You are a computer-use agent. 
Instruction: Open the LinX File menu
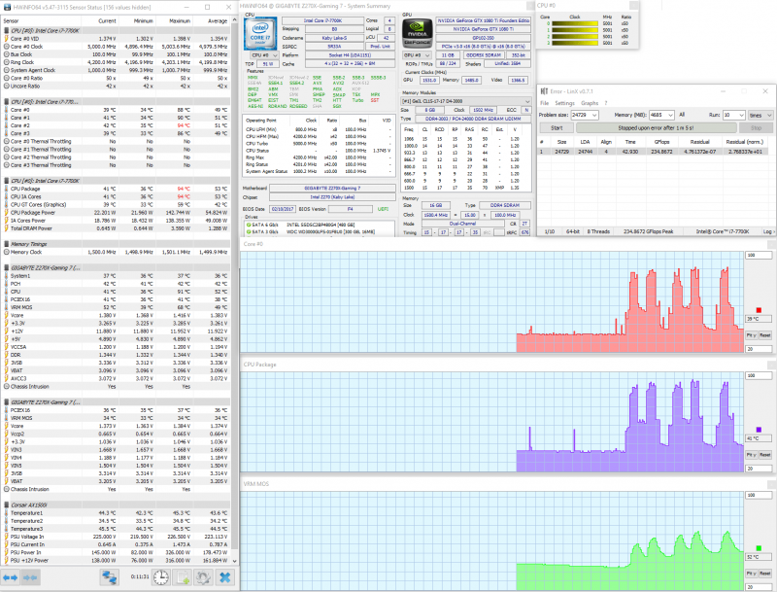(544, 103)
